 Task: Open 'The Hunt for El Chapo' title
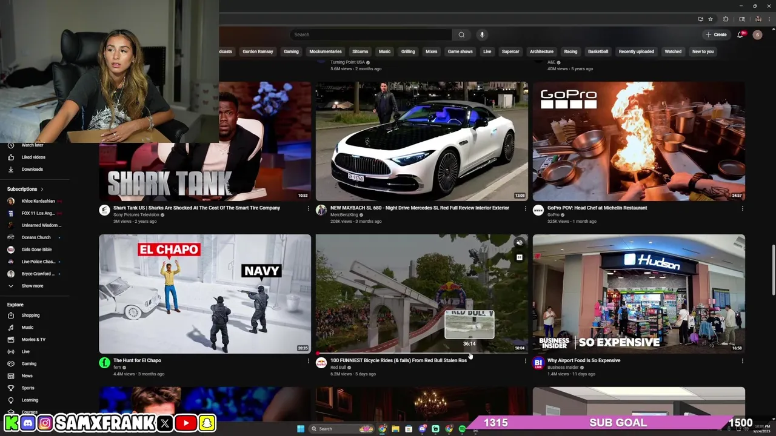point(137,360)
